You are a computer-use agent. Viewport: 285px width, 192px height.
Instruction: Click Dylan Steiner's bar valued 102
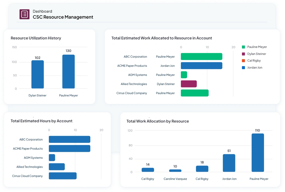38,74
